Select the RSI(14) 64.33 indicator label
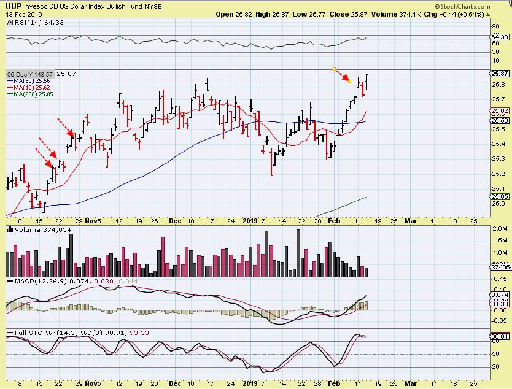The image size is (512, 389). (39, 23)
